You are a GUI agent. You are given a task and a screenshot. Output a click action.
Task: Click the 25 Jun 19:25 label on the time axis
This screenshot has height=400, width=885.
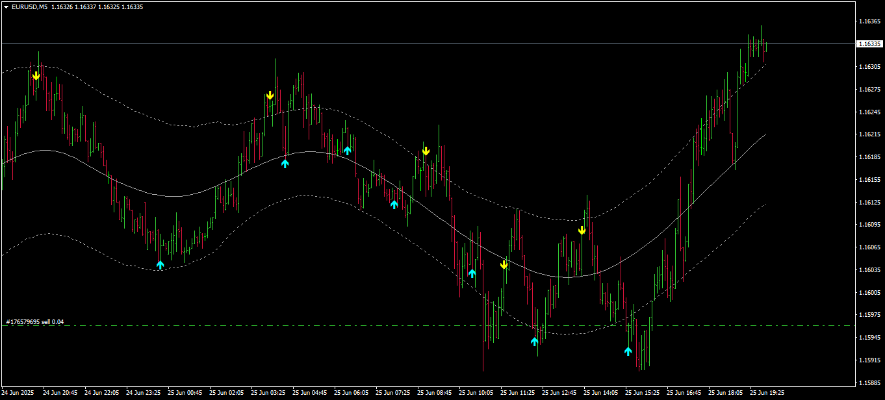point(767,393)
